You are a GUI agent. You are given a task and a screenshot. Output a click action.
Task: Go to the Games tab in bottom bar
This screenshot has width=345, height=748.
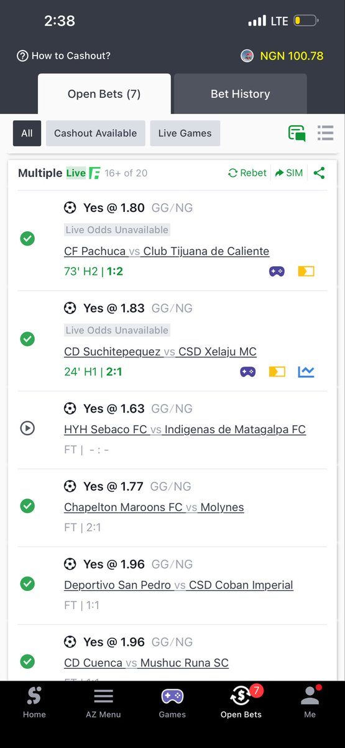pos(172,703)
